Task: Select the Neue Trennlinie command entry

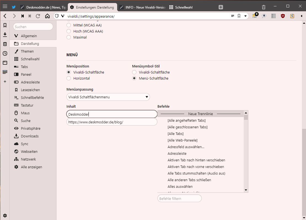Action: (200, 114)
